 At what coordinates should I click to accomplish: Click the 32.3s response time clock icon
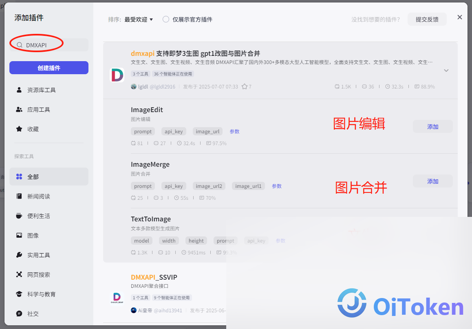click(x=388, y=87)
